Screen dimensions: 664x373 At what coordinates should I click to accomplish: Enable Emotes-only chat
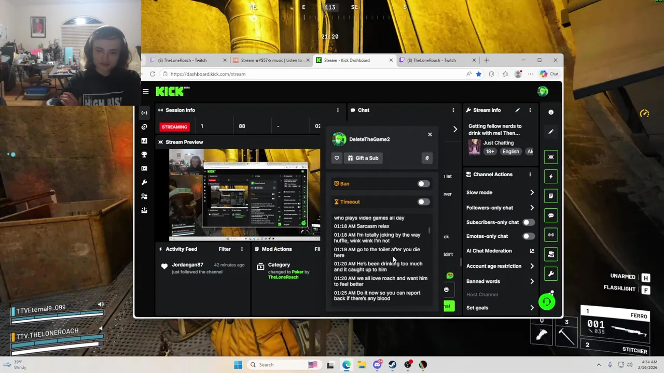528,236
